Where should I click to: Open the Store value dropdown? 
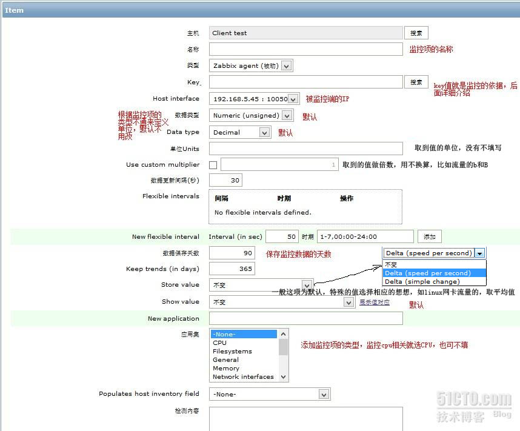pyautogui.click(x=261, y=285)
